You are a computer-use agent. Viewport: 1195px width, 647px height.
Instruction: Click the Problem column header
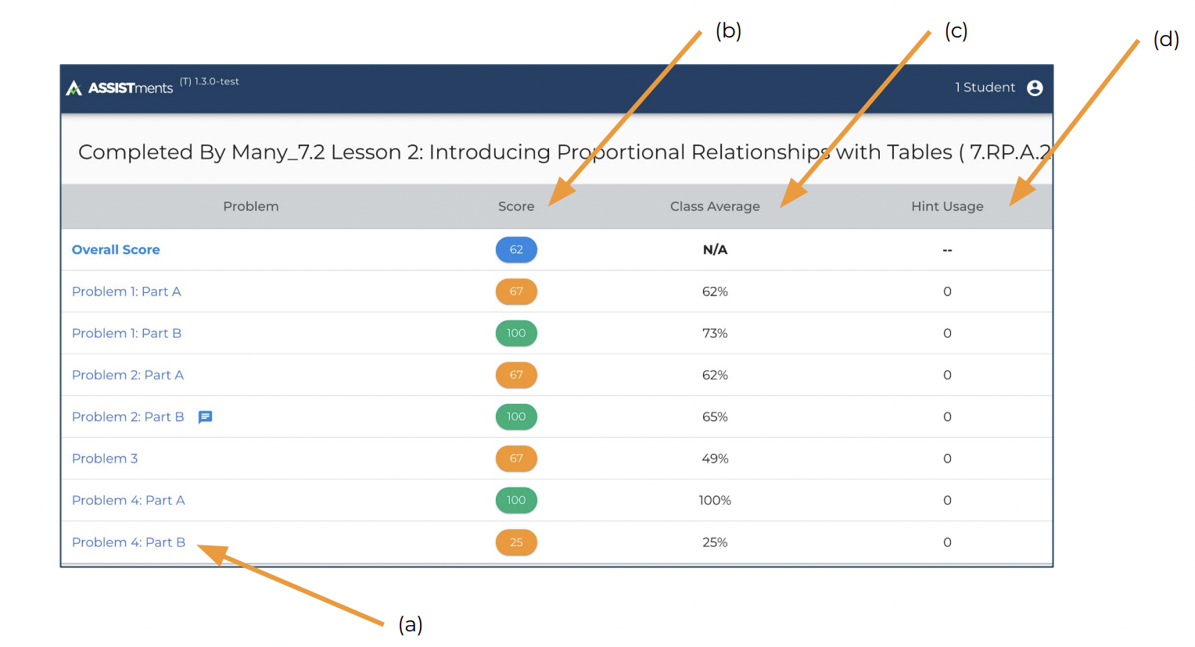pyautogui.click(x=250, y=206)
